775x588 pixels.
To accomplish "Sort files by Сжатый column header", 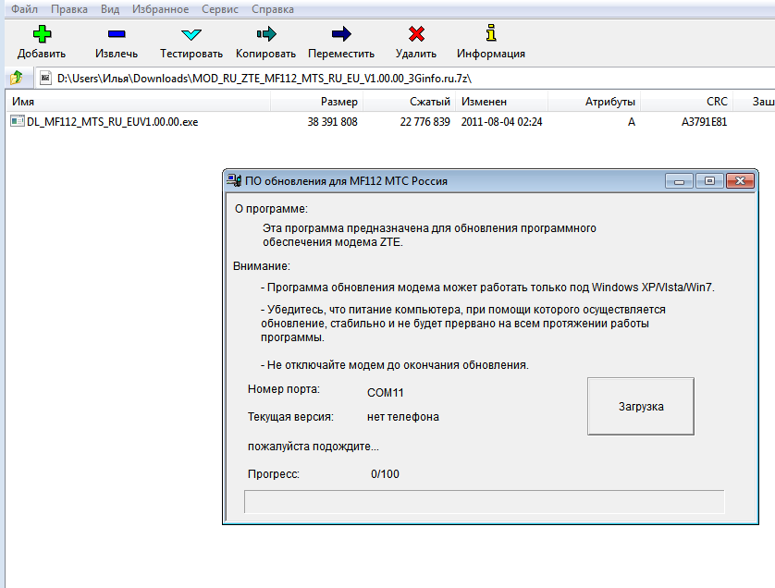I will (410, 102).
